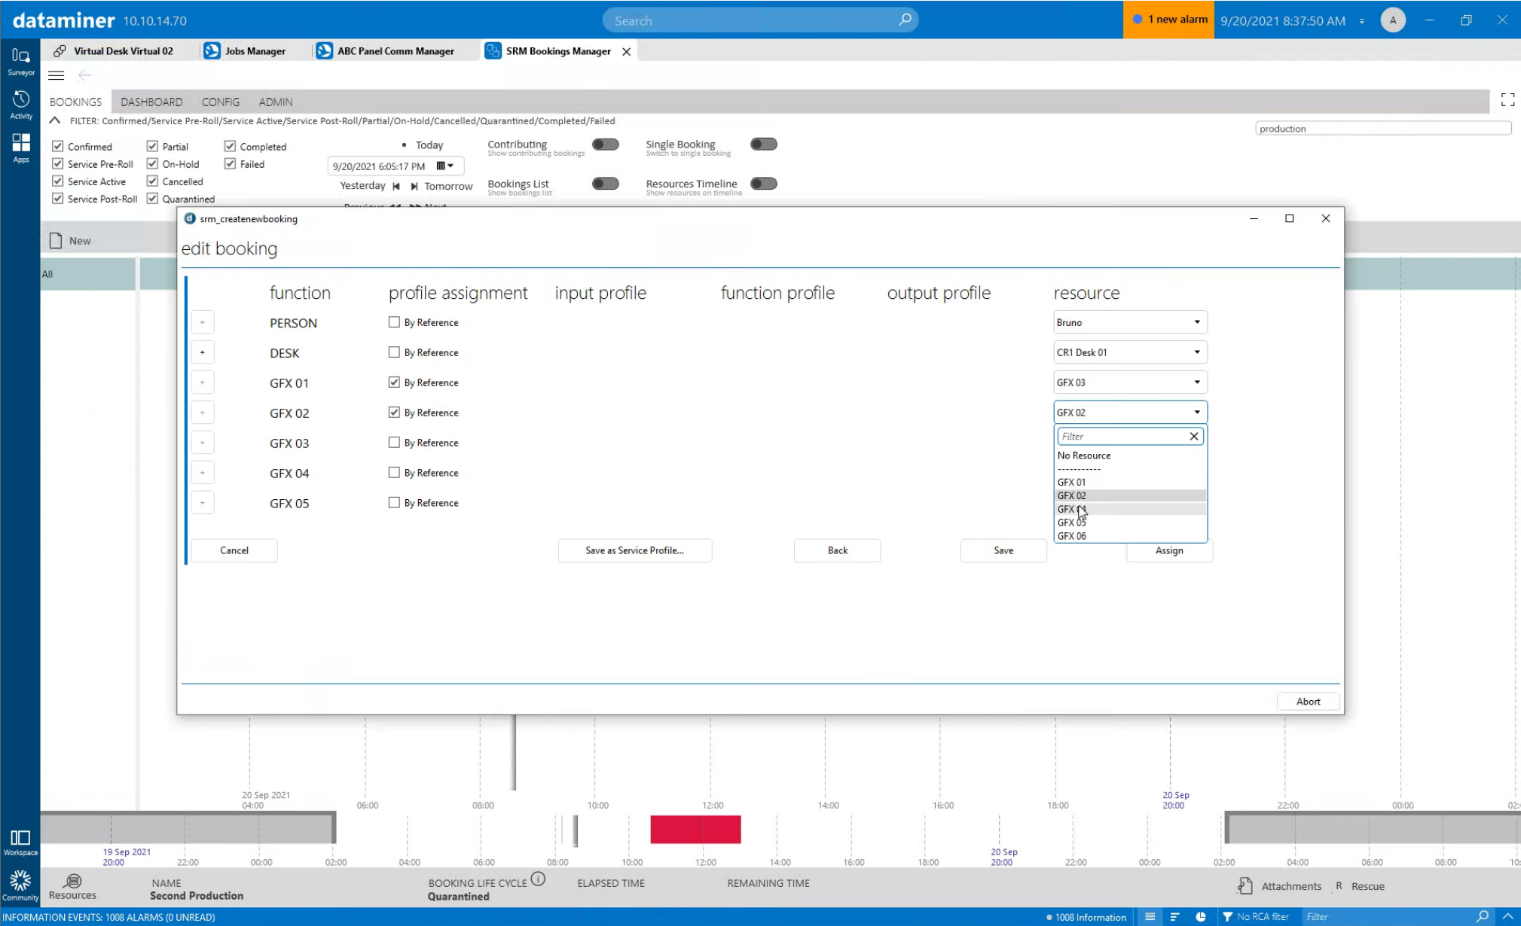Enable the Resources Timeline toggle

763,184
